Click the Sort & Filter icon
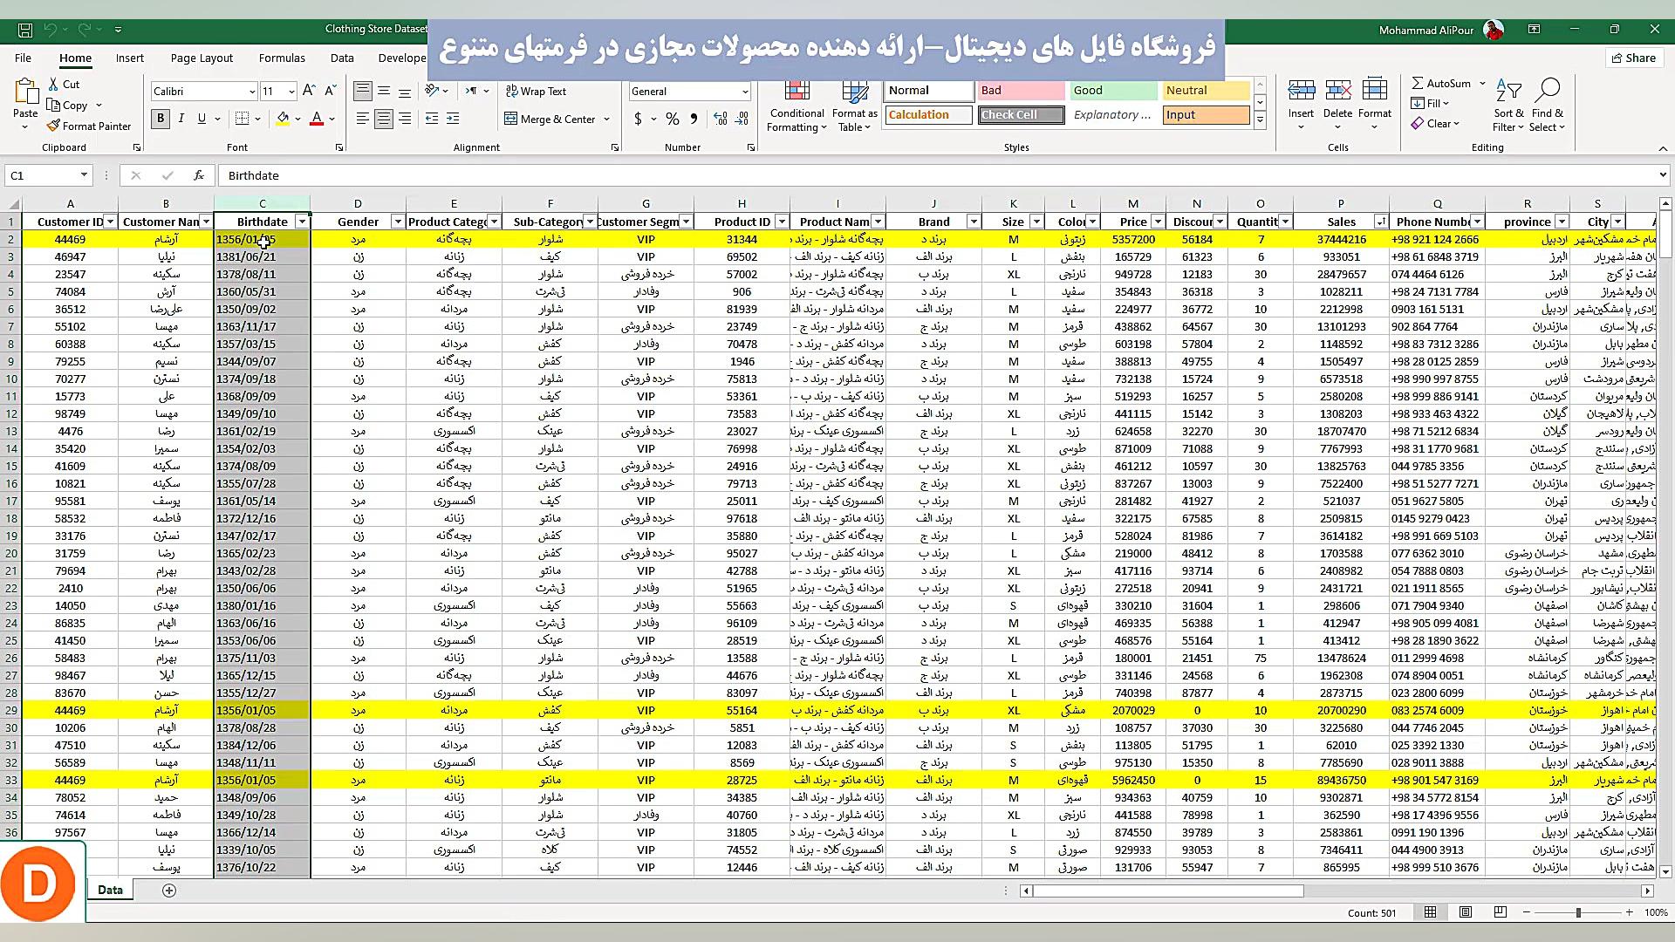 click(x=1508, y=91)
